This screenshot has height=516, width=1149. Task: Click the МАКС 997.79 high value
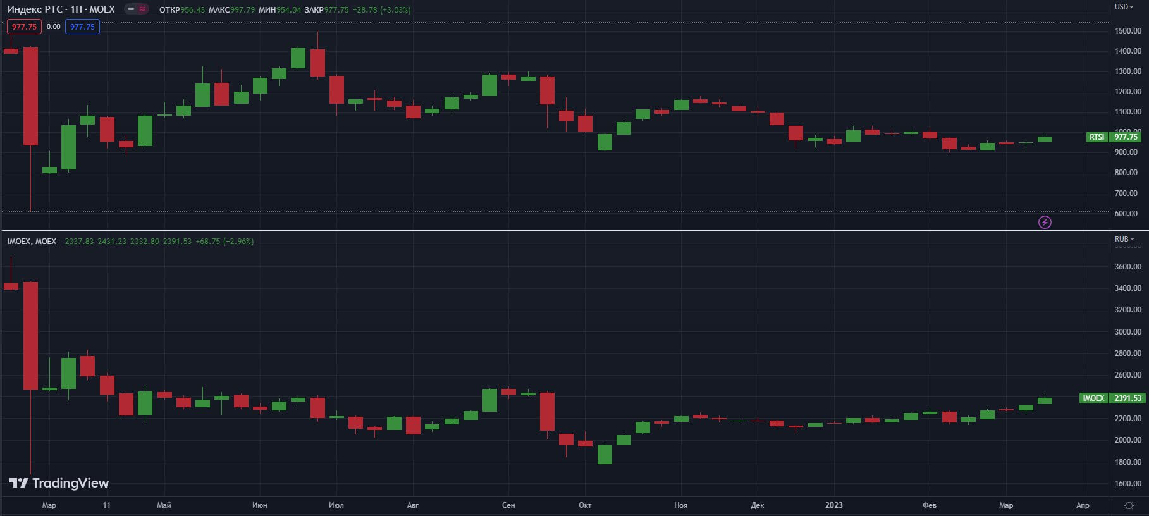(x=232, y=10)
